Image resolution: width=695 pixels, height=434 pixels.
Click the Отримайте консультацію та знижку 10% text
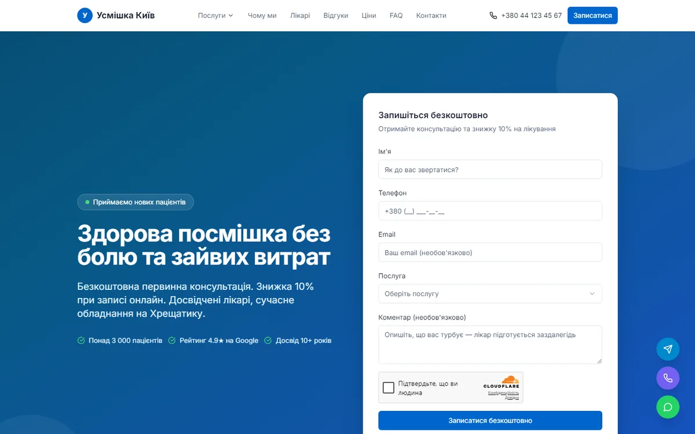coord(467,129)
